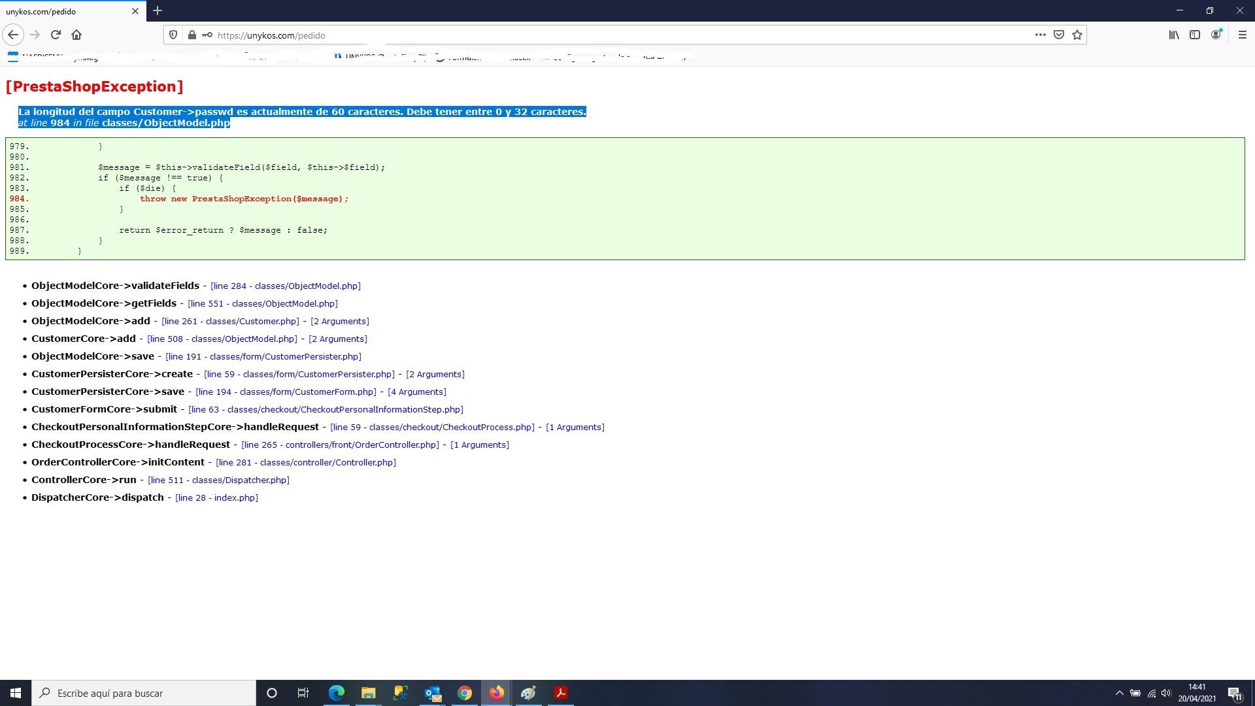Launch Google Chrome from the taskbar
Image resolution: width=1255 pixels, height=706 pixels.
[x=464, y=693]
